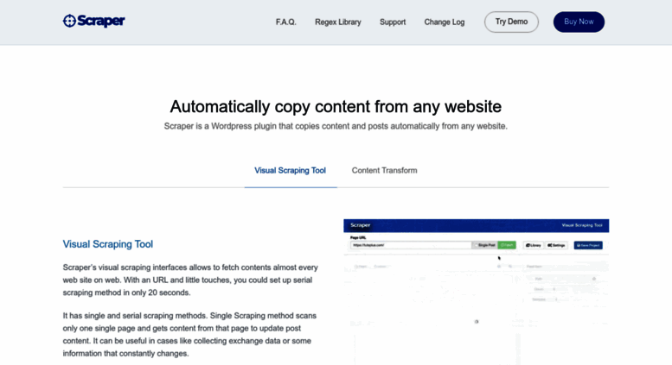View the Change Log page

pos(444,22)
